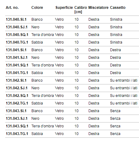
Task: Click Senza in row 131.043.SI.1
Action: [x=115, y=111]
